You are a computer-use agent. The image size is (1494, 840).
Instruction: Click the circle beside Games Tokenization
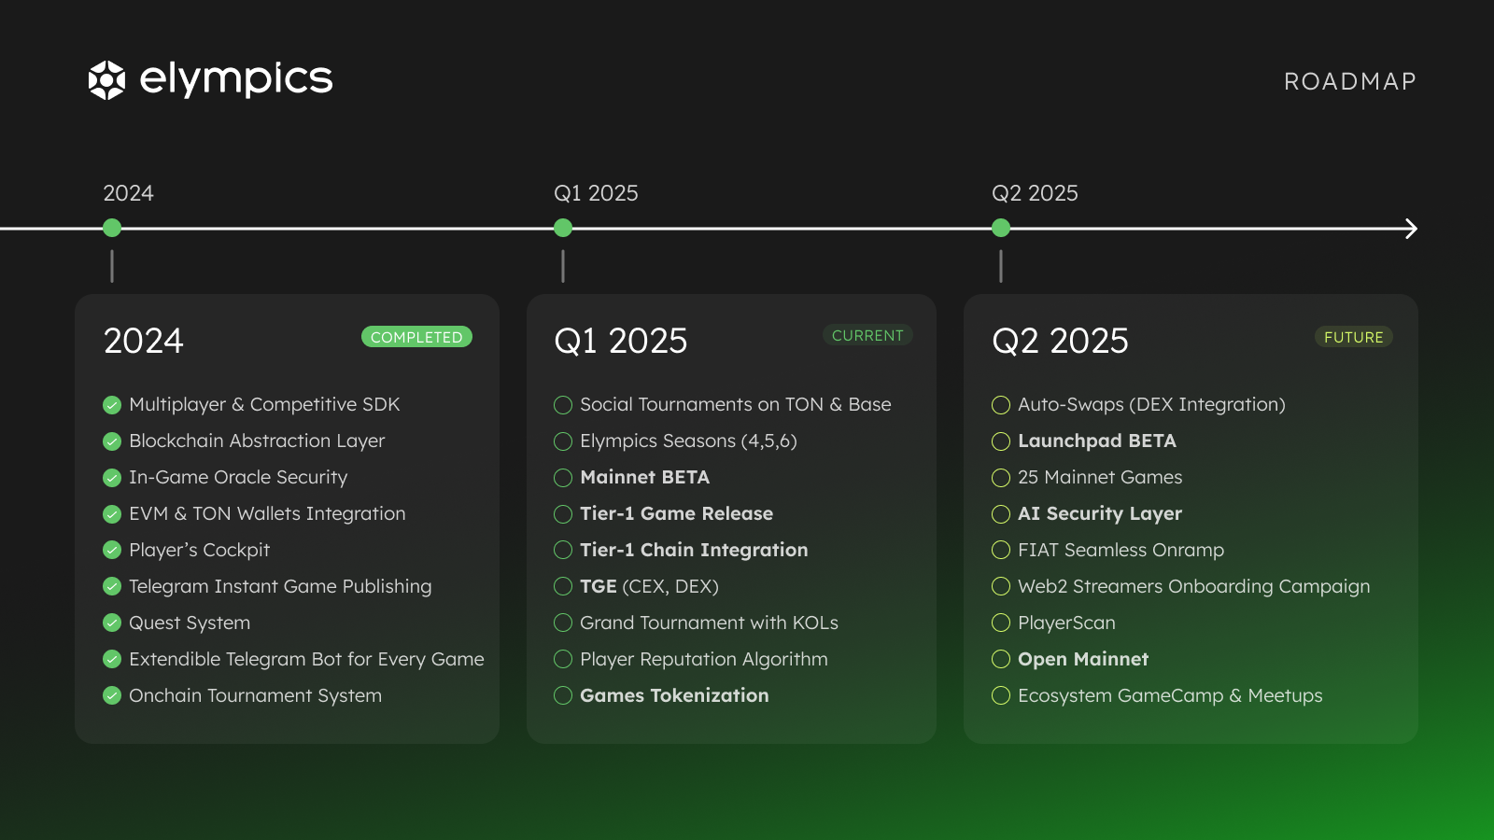point(563,696)
